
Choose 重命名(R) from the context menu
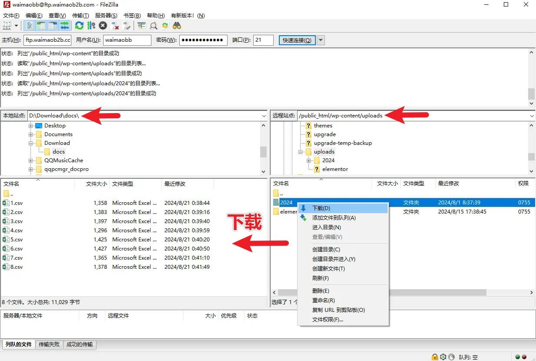(342, 301)
